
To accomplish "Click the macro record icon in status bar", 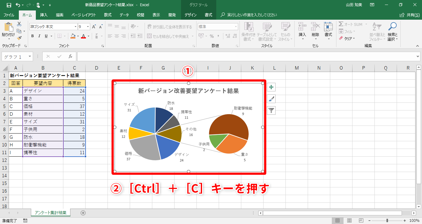I will point(25,221).
